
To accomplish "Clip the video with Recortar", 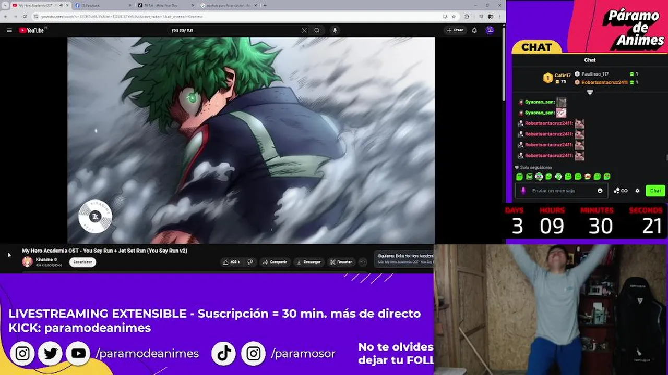I will [x=341, y=262].
